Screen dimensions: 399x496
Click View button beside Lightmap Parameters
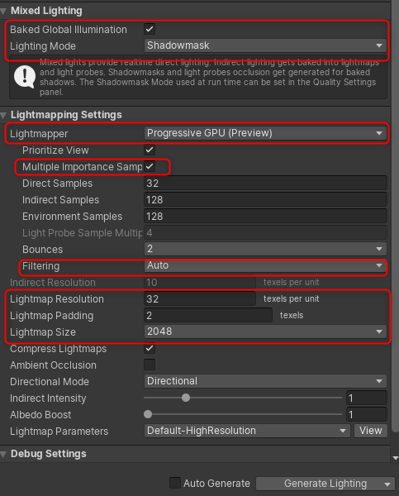371,431
